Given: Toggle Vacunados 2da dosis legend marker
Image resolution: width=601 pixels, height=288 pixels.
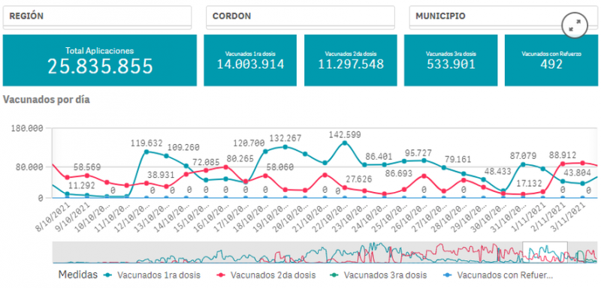Looking at the screenshot, I should 221,274.
